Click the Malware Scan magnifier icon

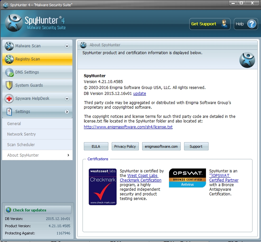pos(9,46)
